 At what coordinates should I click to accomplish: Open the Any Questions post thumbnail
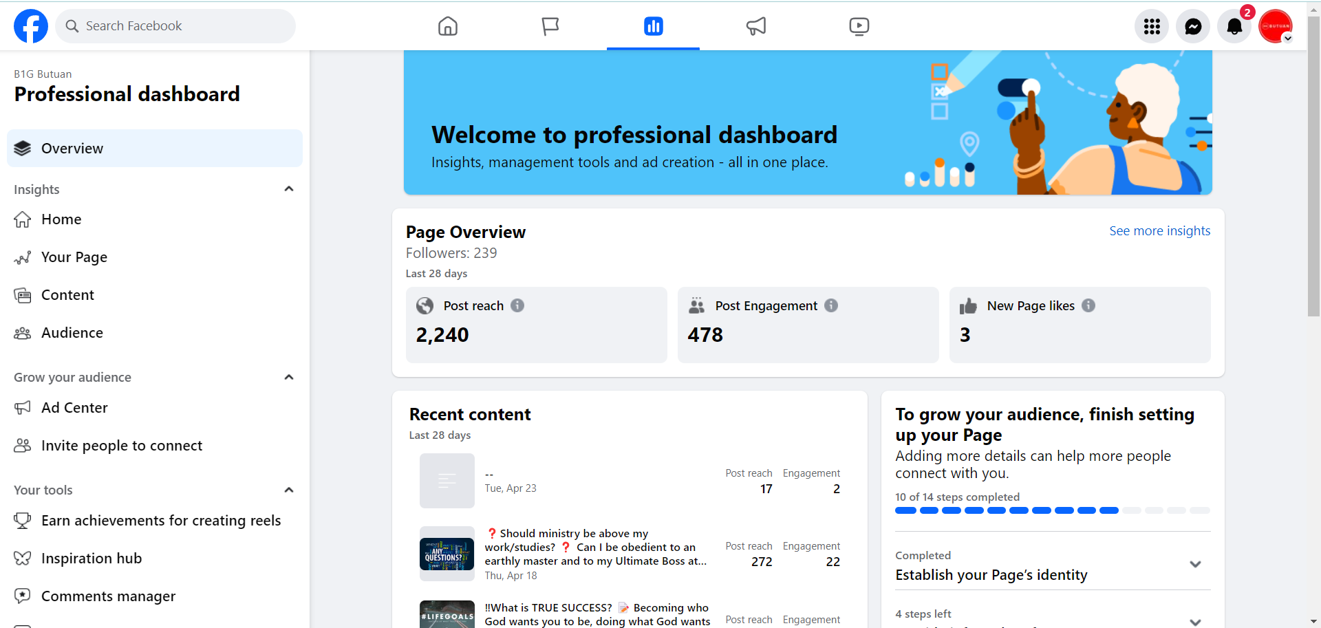point(447,554)
